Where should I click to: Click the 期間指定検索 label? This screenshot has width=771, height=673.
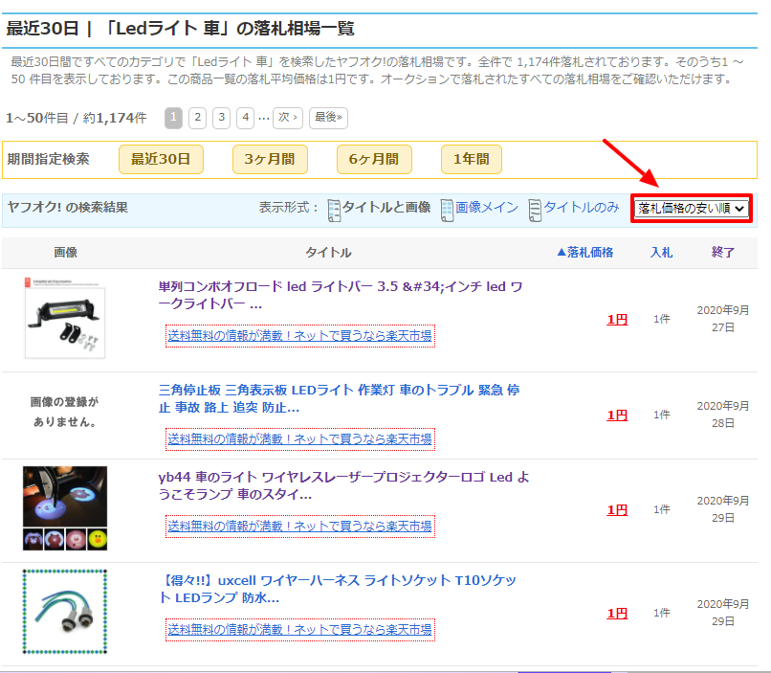(x=48, y=159)
